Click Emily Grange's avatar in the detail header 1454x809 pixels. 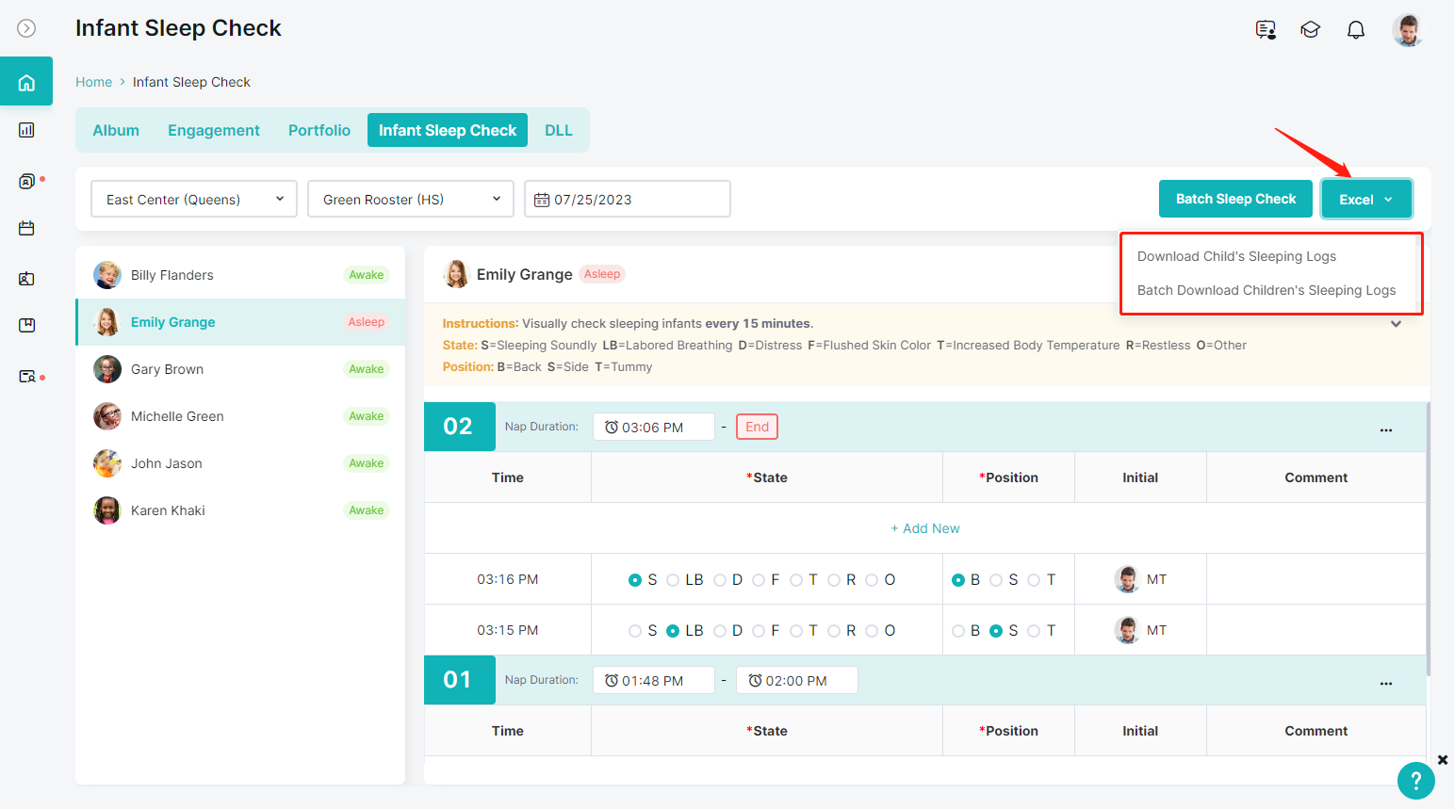[457, 274]
